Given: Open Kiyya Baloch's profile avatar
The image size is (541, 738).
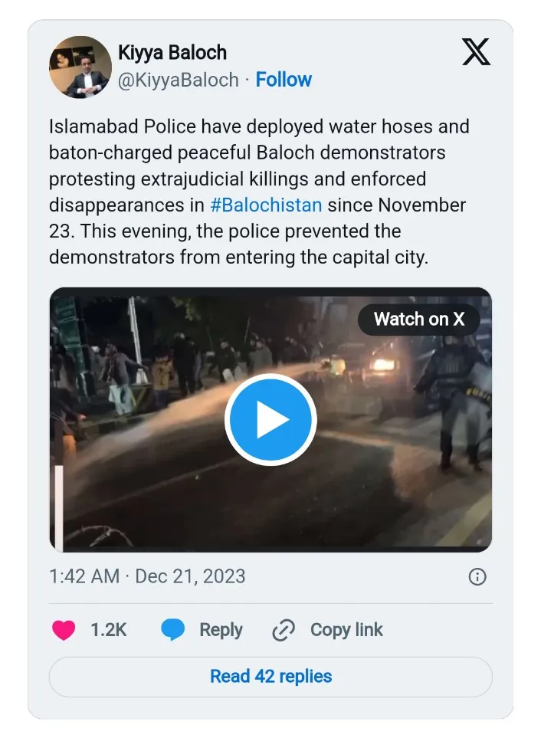Looking at the screenshot, I should 80,67.
